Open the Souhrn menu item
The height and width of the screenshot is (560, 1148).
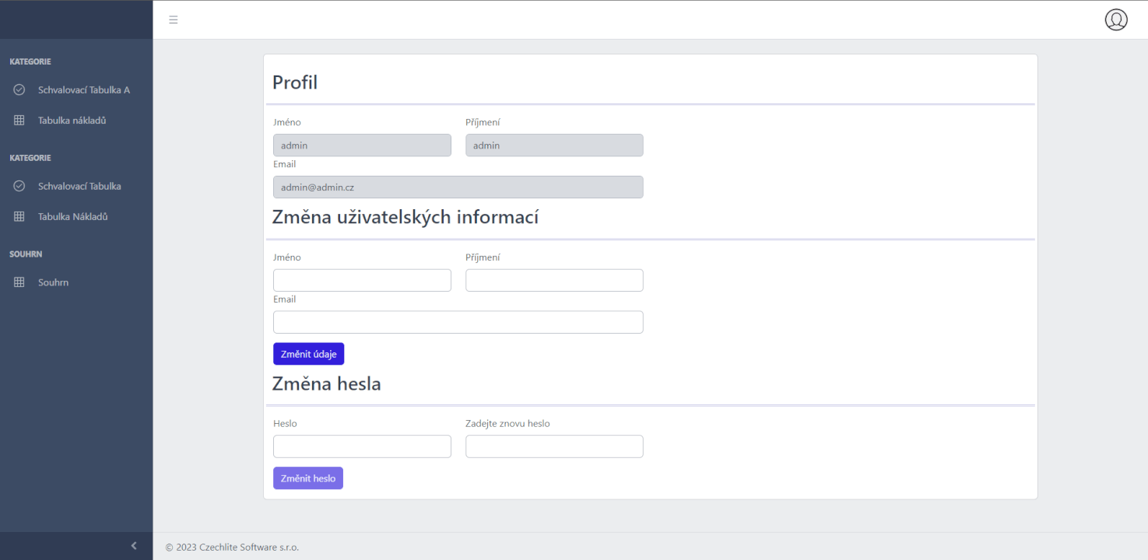pos(76,282)
